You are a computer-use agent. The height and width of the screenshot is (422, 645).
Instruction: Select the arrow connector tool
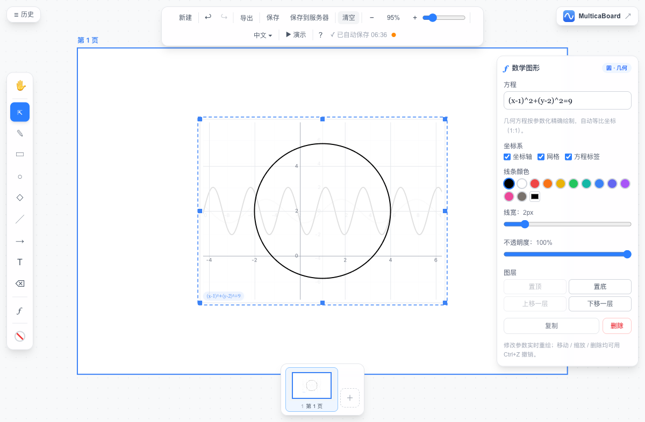tap(20, 241)
